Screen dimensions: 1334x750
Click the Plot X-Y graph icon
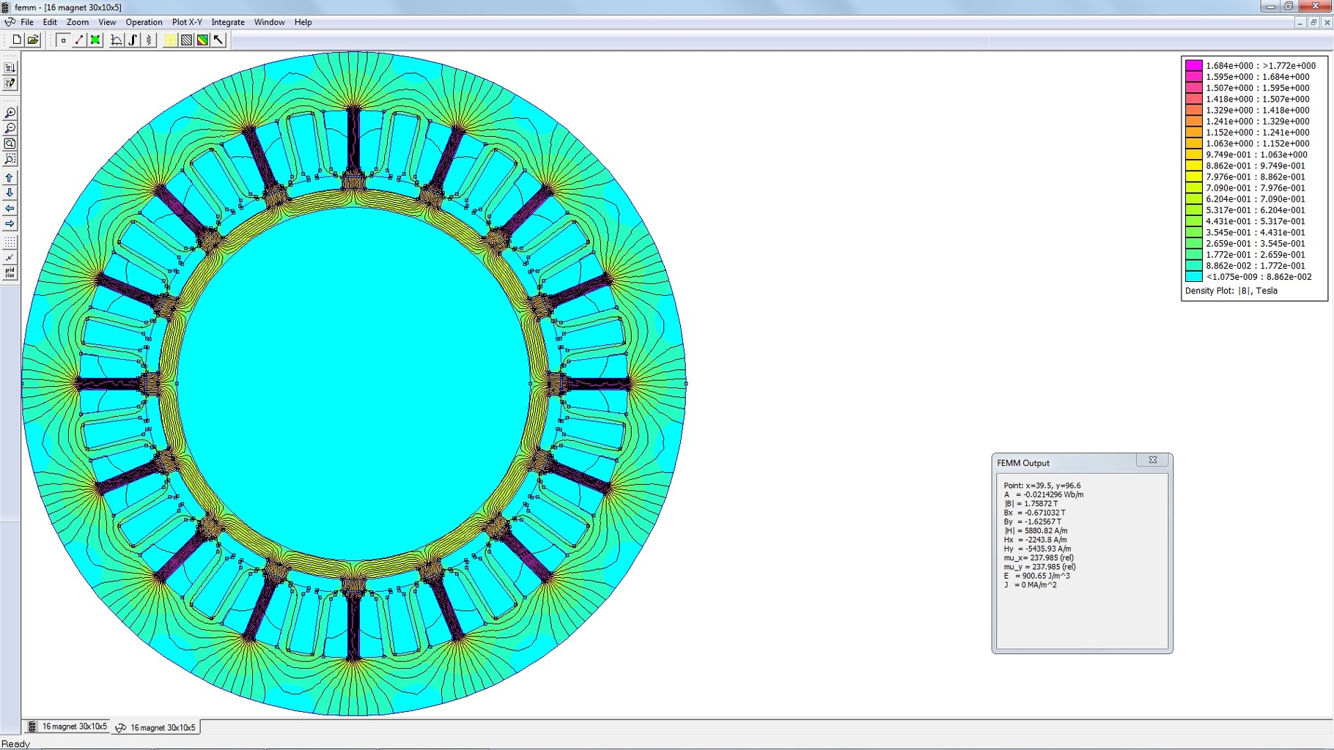[117, 40]
